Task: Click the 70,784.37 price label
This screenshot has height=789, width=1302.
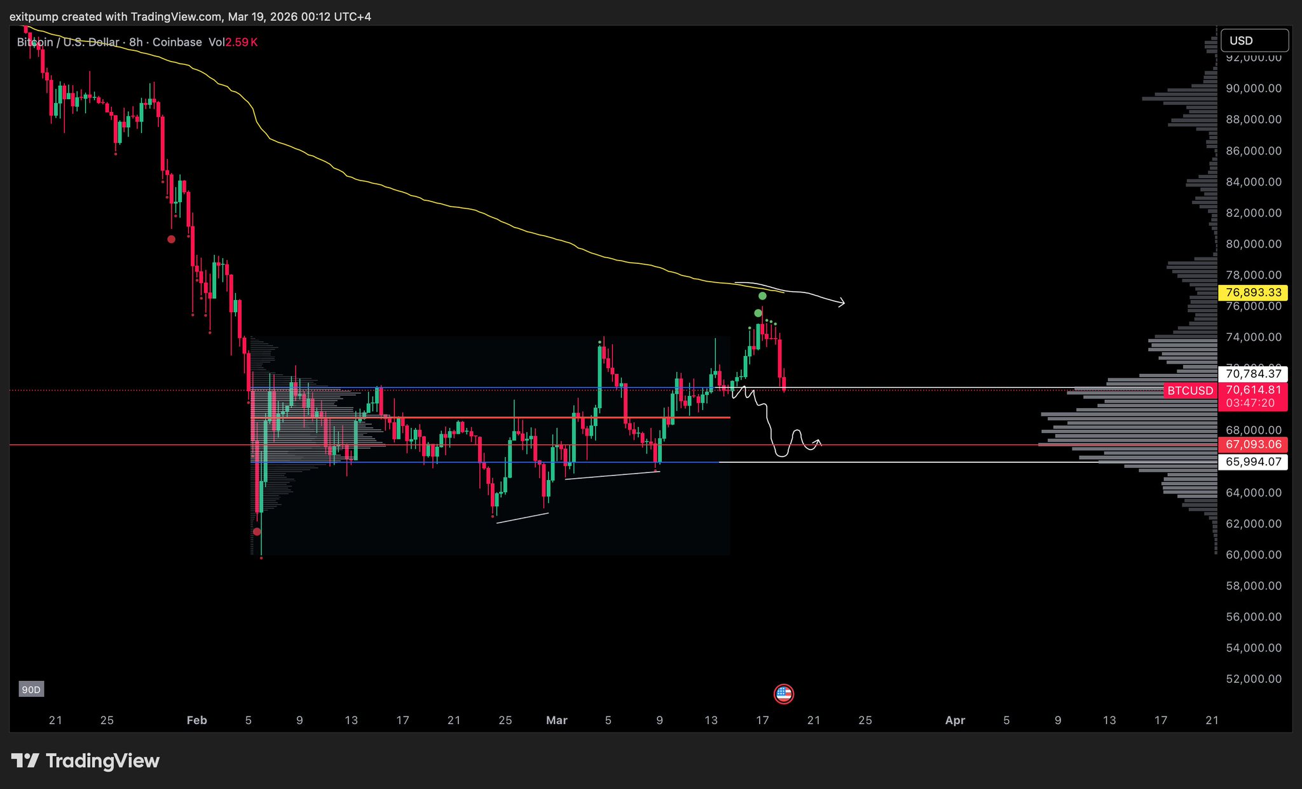Action: pos(1253,374)
